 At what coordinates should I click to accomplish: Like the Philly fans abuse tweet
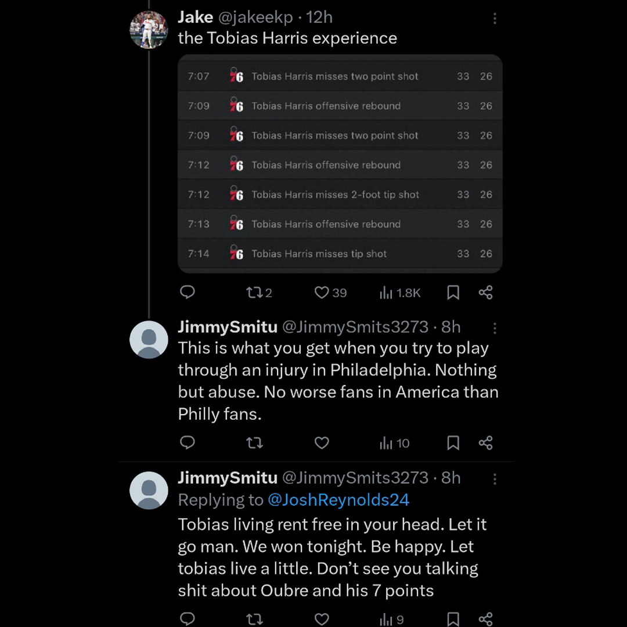[x=322, y=444]
